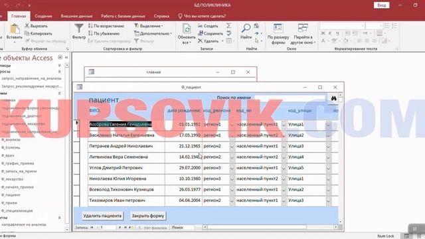Open Ф_врач form in navigation pane

pyautogui.click(x=8, y=155)
